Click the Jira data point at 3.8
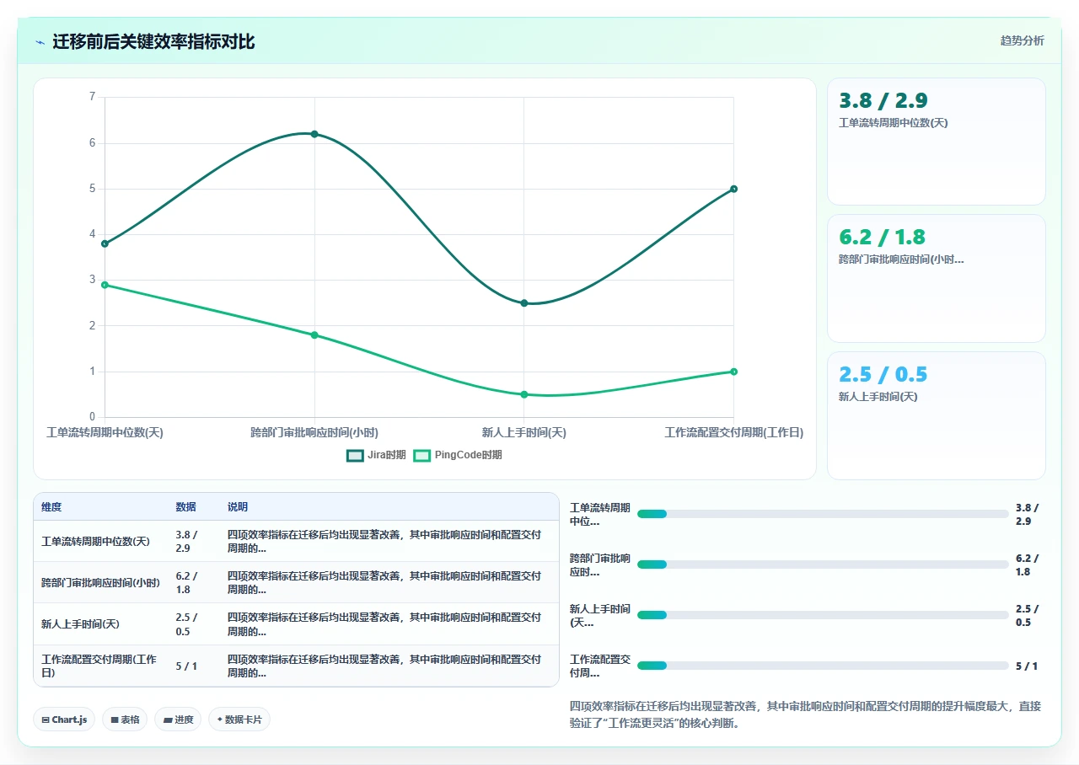Image resolution: width=1079 pixels, height=765 pixels. 105,243
